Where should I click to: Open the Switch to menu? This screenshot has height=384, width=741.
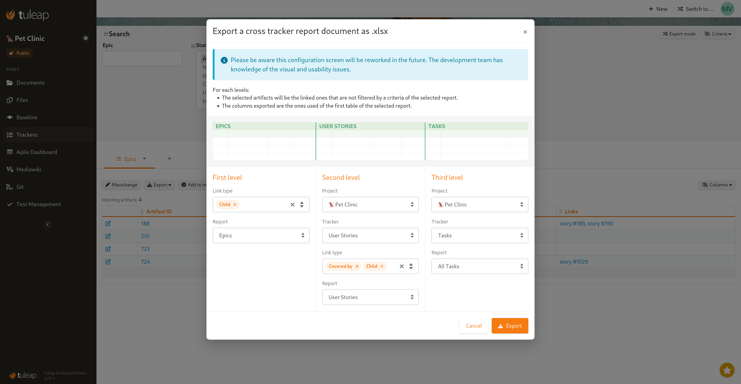pos(695,9)
